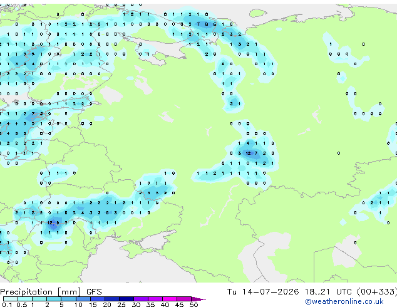The width and height of the screenshot is (397, 307).
Task: Click the 25–30 mm legend swatch
Action: pyautogui.click(x=126, y=299)
